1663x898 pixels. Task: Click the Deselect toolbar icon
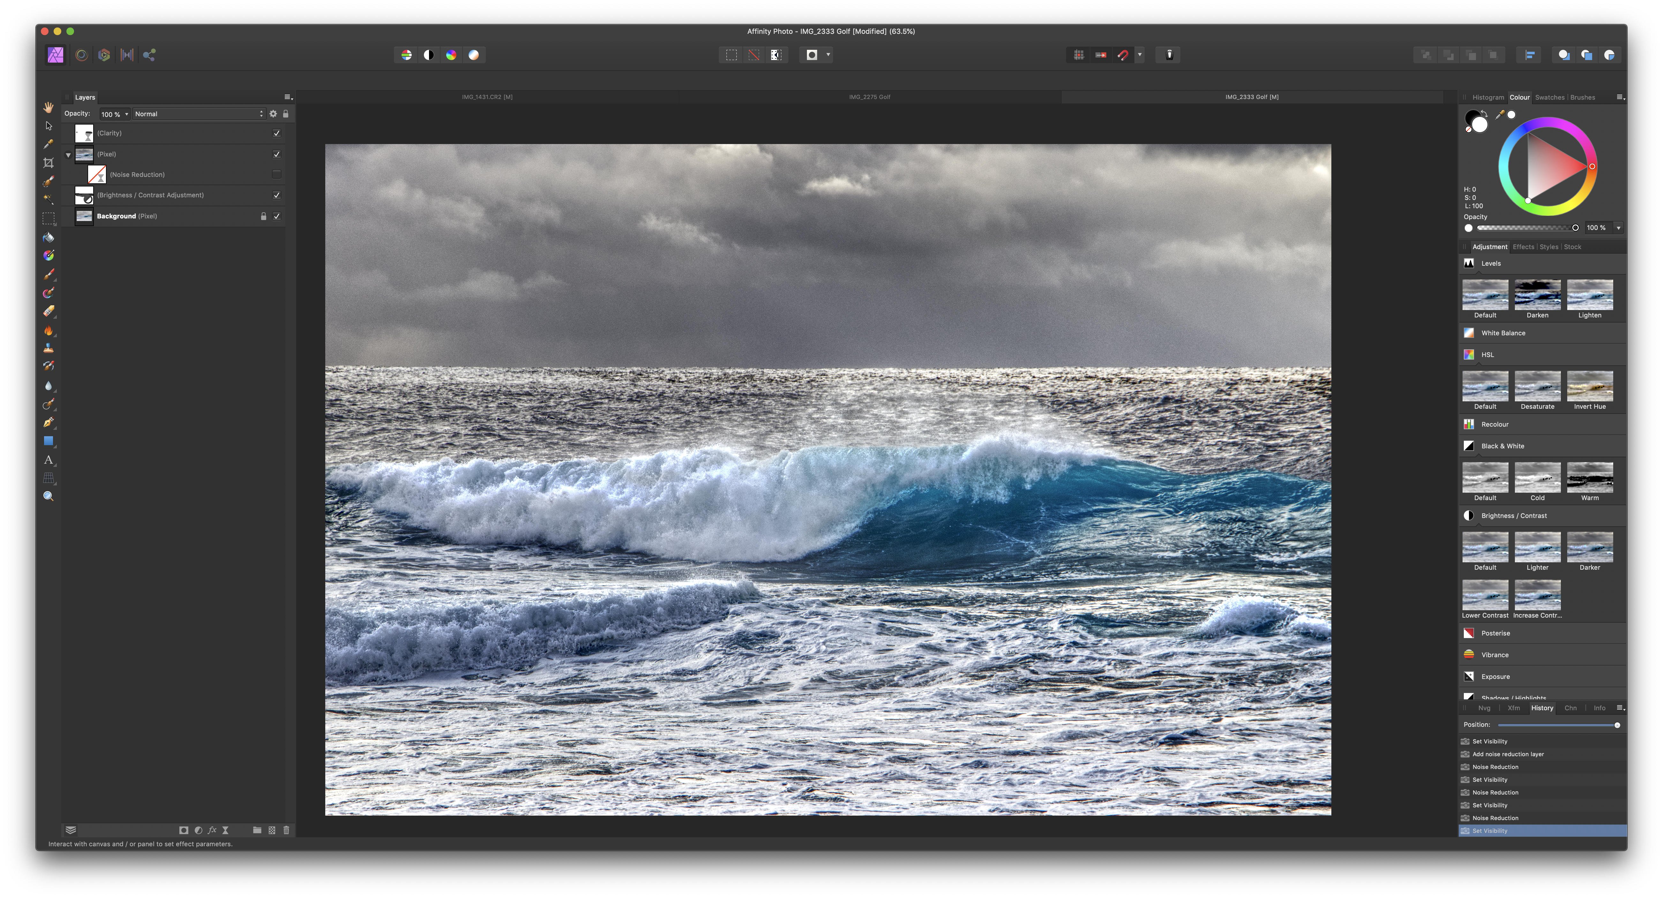(x=754, y=55)
